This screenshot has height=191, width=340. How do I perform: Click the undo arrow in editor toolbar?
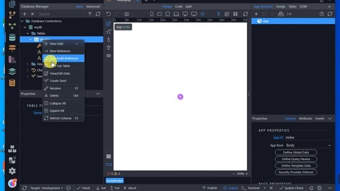pyautogui.click(x=108, y=14)
